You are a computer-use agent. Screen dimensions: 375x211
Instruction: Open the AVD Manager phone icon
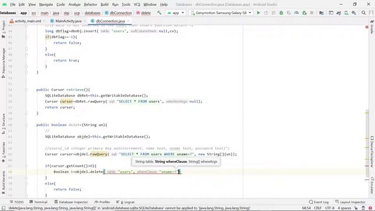point(346,13)
